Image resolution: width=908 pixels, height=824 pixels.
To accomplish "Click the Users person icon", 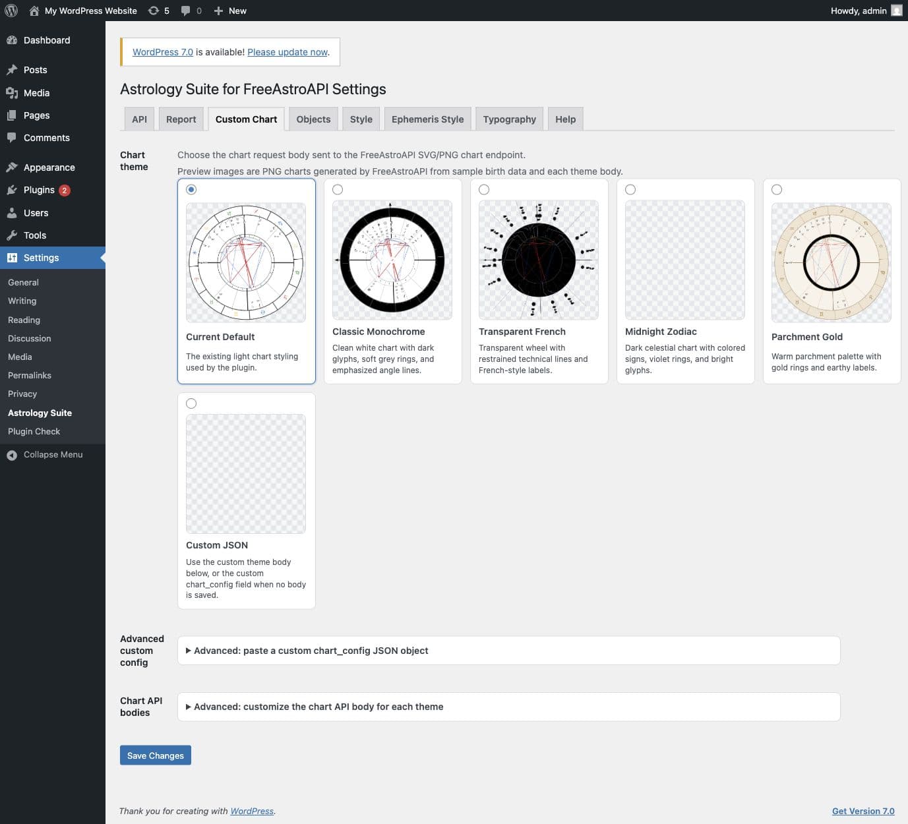I will 12,213.
